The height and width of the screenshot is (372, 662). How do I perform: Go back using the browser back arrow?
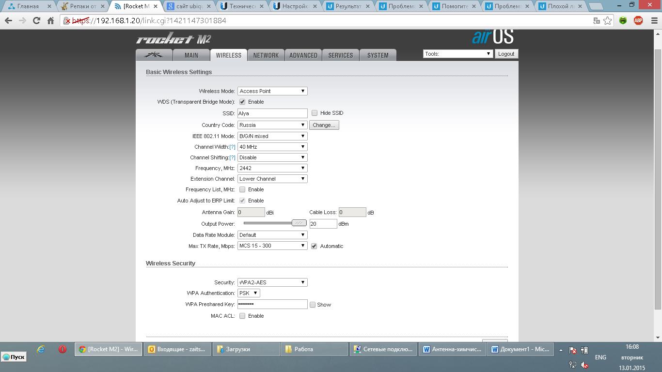[x=8, y=21]
